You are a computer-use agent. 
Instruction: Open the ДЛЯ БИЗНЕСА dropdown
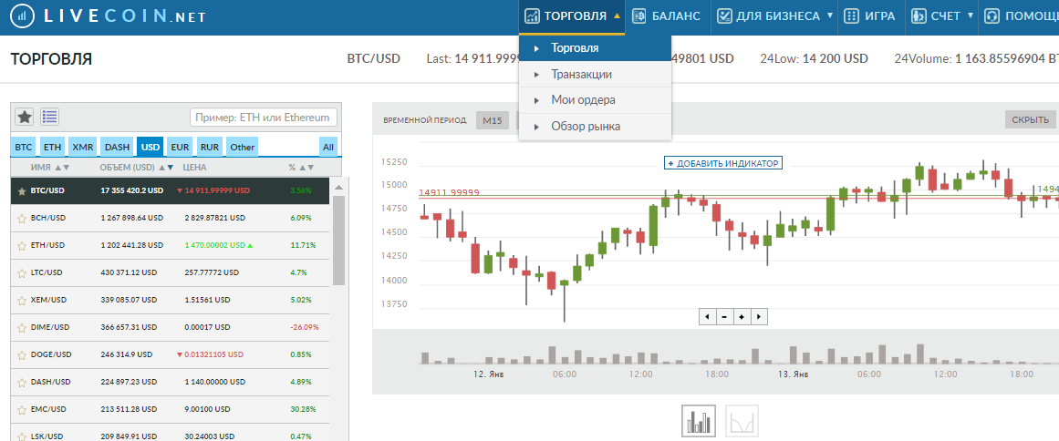(774, 16)
